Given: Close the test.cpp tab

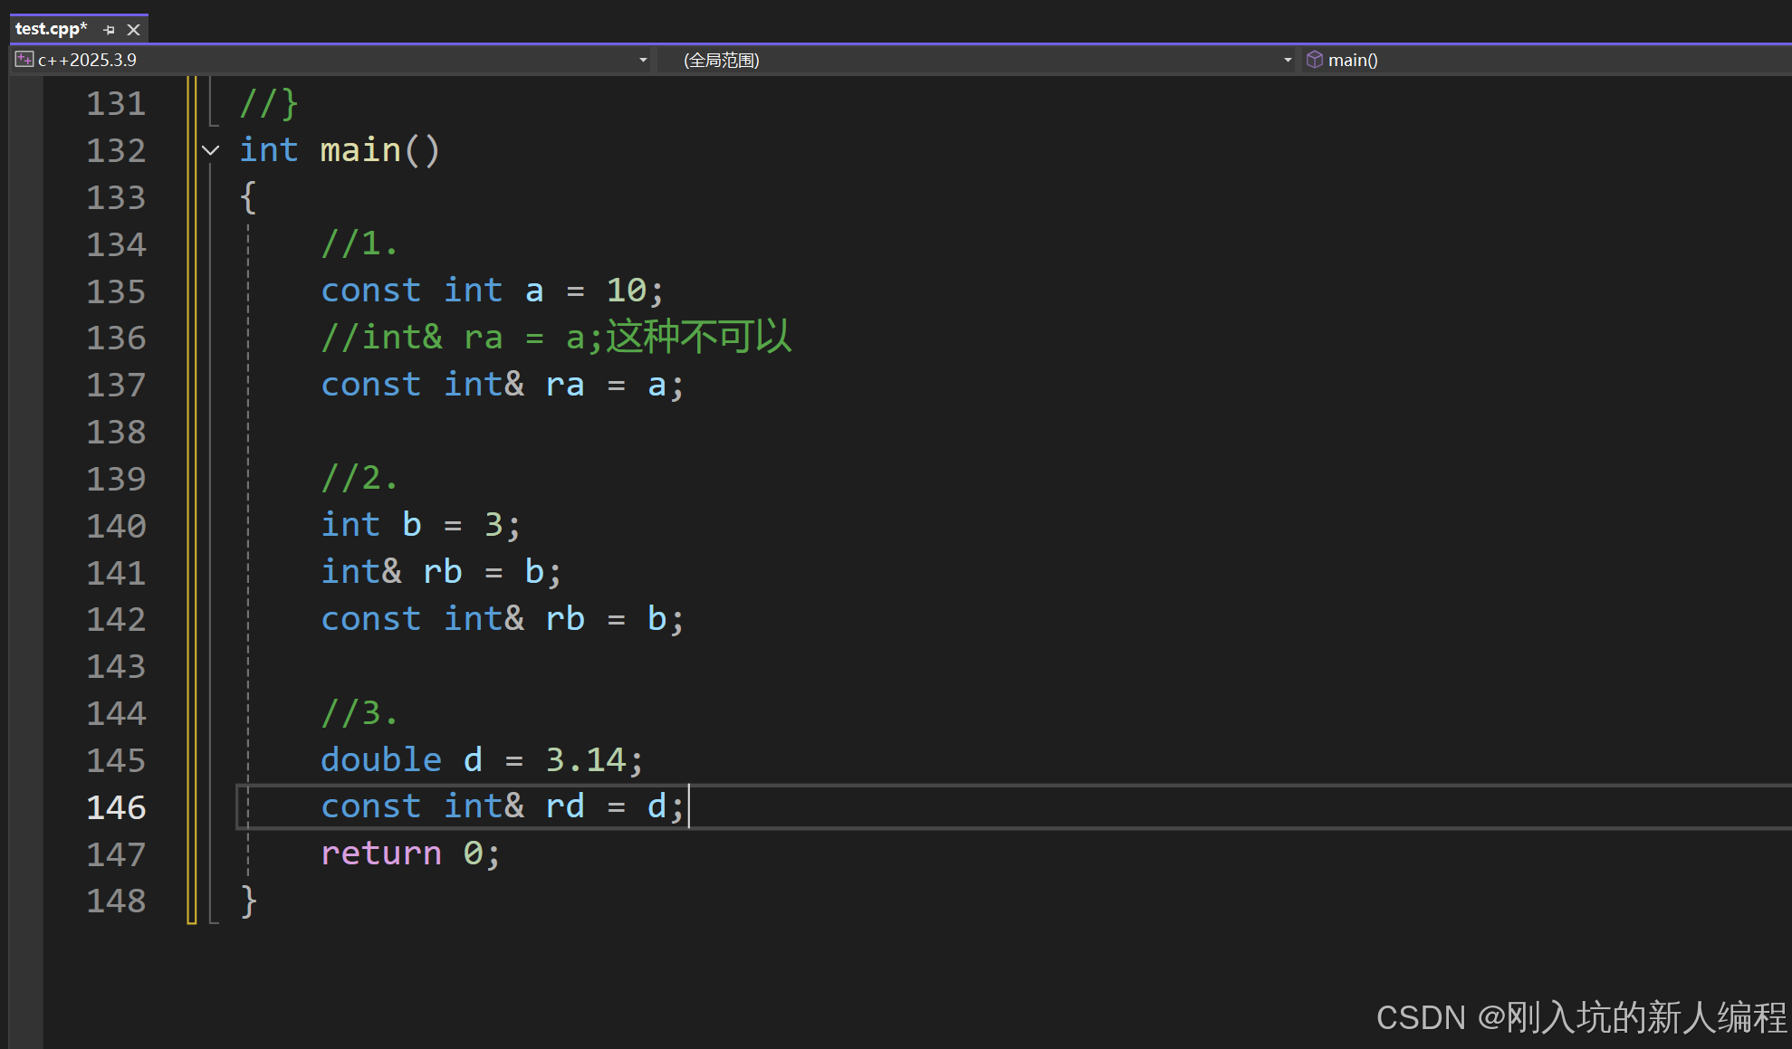Looking at the screenshot, I should point(134,30).
